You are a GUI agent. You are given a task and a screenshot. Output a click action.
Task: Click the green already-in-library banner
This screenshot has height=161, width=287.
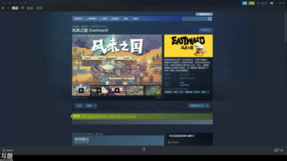click(x=142, y=117)
